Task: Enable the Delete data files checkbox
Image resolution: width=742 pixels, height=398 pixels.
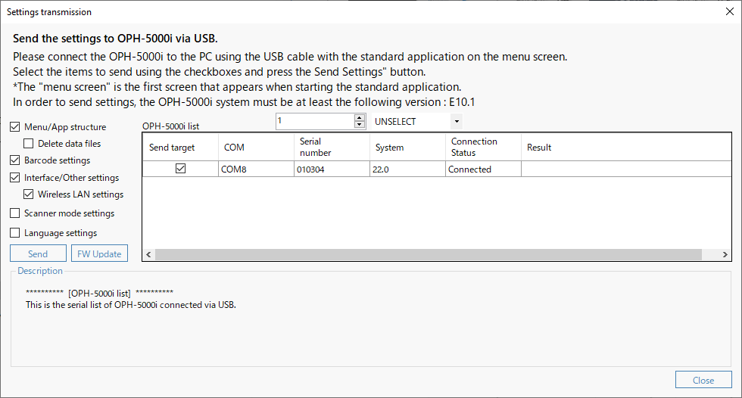Action: point(29,143)
